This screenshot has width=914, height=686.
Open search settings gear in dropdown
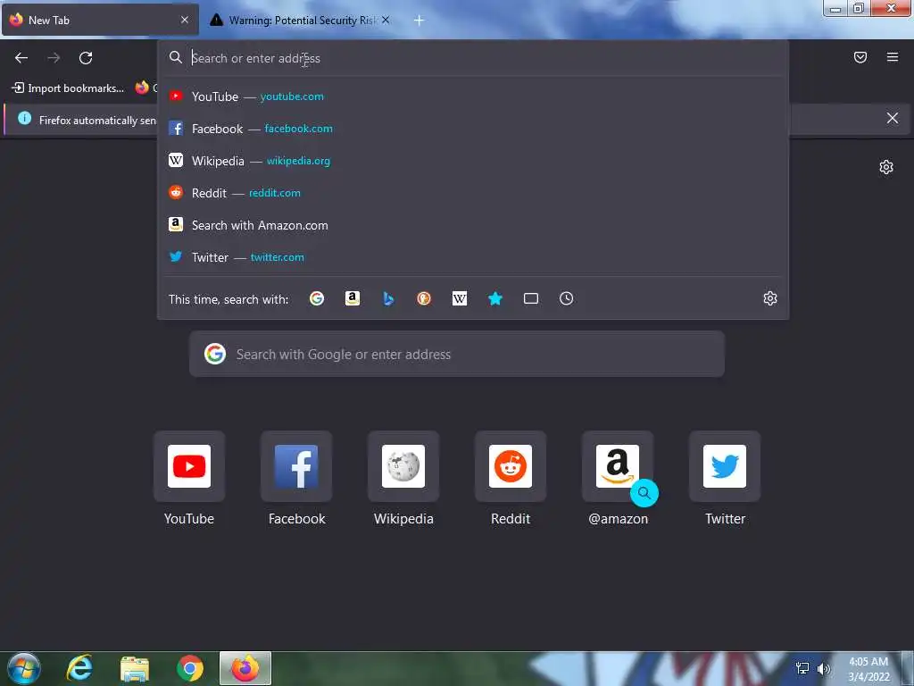point(770,298)
